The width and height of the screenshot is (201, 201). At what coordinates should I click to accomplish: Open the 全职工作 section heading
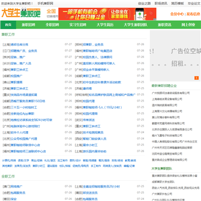[8, 176]
